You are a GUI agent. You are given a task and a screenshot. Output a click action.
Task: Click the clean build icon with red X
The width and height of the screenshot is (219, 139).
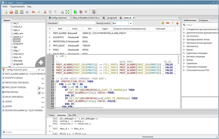click(x=81, y=12)
